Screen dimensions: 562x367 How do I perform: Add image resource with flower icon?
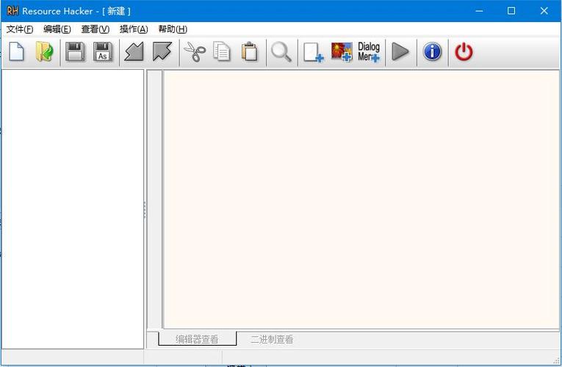pos(342,52)
